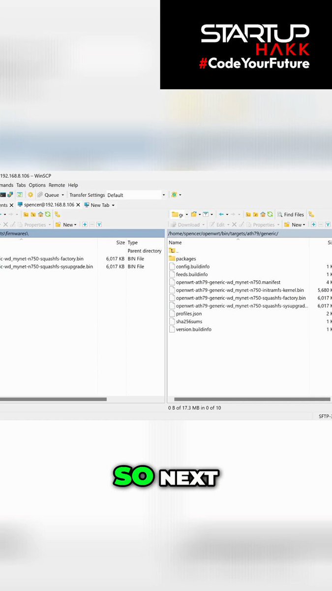Click the Download button

click(185, 225)
